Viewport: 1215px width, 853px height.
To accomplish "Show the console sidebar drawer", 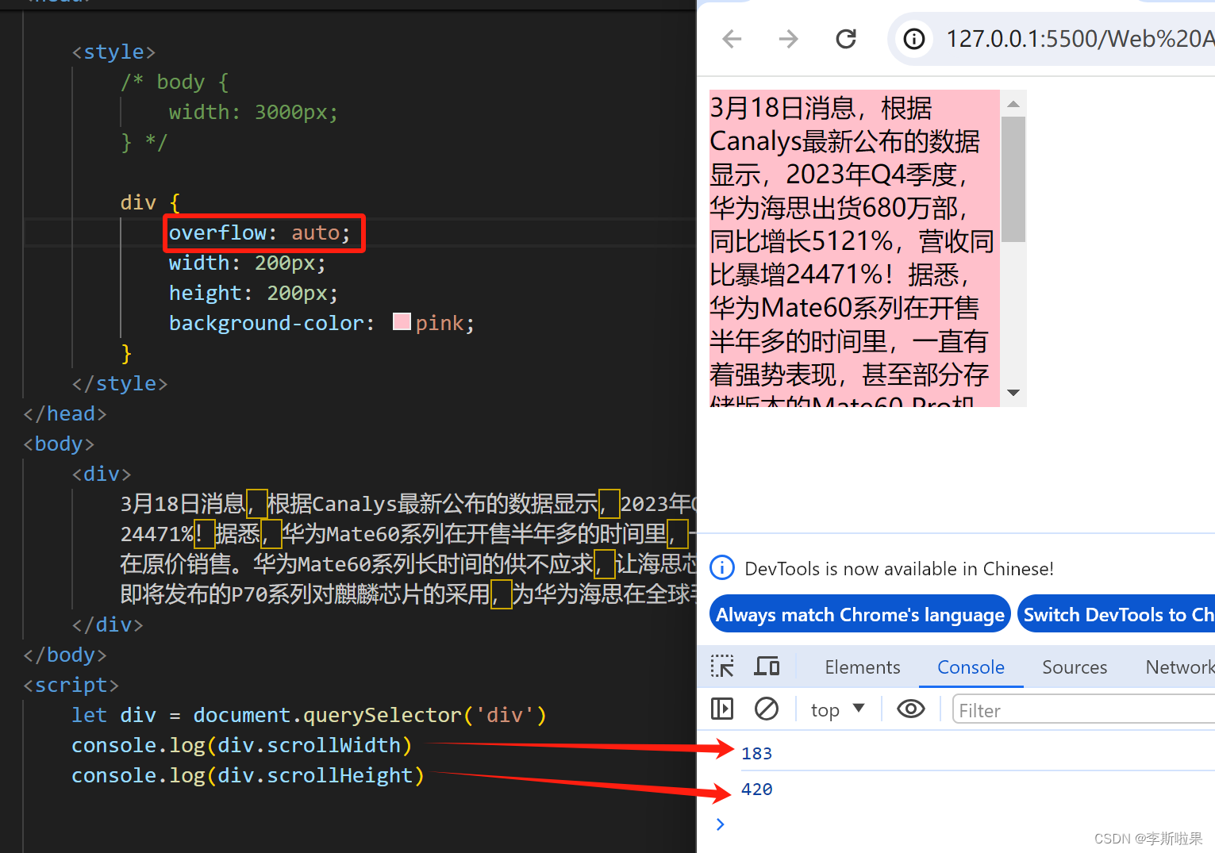I will pyautogui.click(x=721, y=709).
